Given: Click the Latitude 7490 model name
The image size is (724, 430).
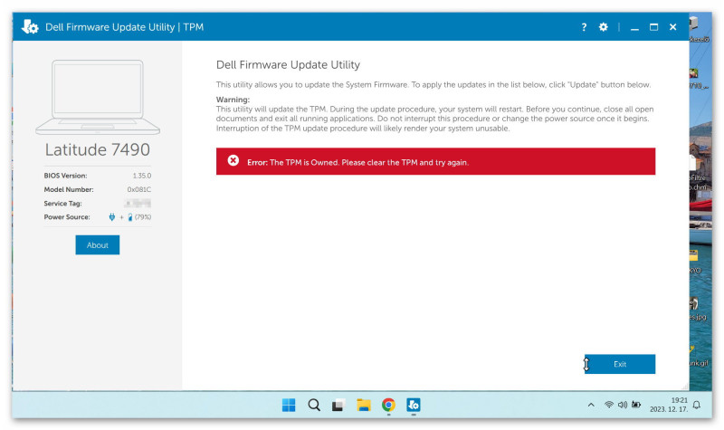Looking at the screenshot, I should (x=98, y=149).
